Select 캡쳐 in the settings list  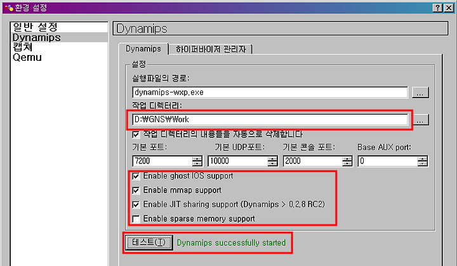(59, 47)
